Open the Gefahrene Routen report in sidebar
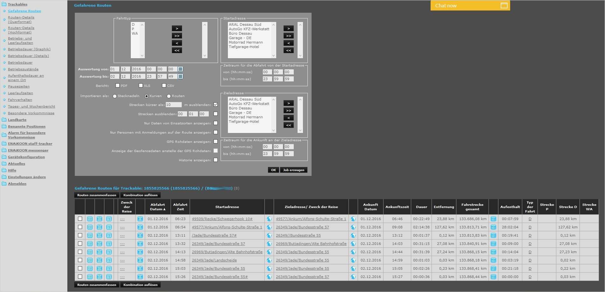Image resolution: width=605 pixels, height=292 pixels. point(25,11)
